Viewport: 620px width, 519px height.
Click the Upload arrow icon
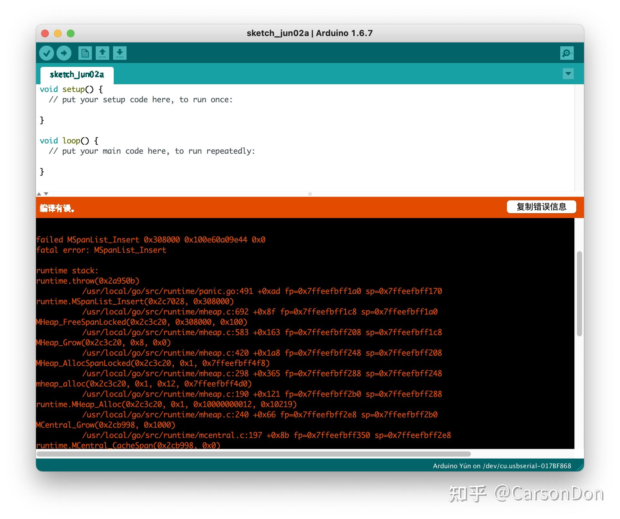click(64, 53)
